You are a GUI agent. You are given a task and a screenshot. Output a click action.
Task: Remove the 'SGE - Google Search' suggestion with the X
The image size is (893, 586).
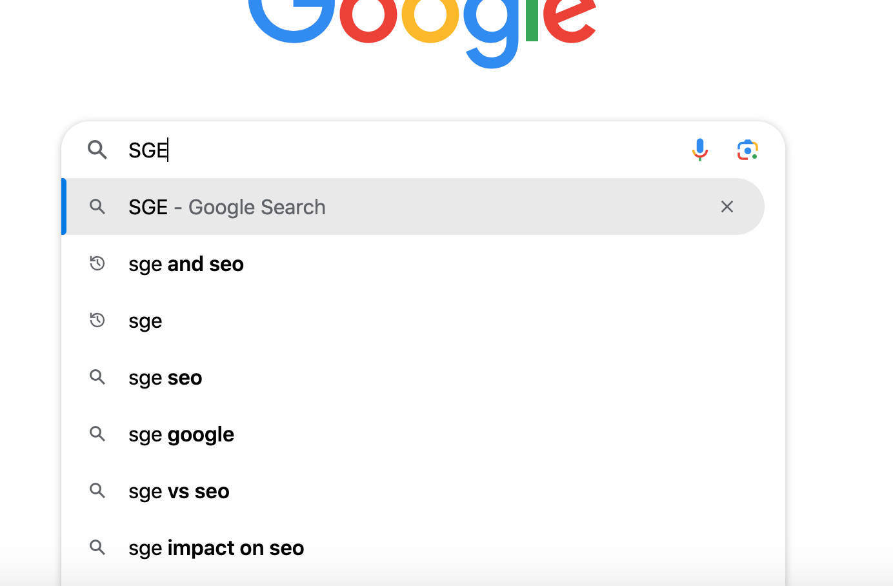tap(727, 206)
